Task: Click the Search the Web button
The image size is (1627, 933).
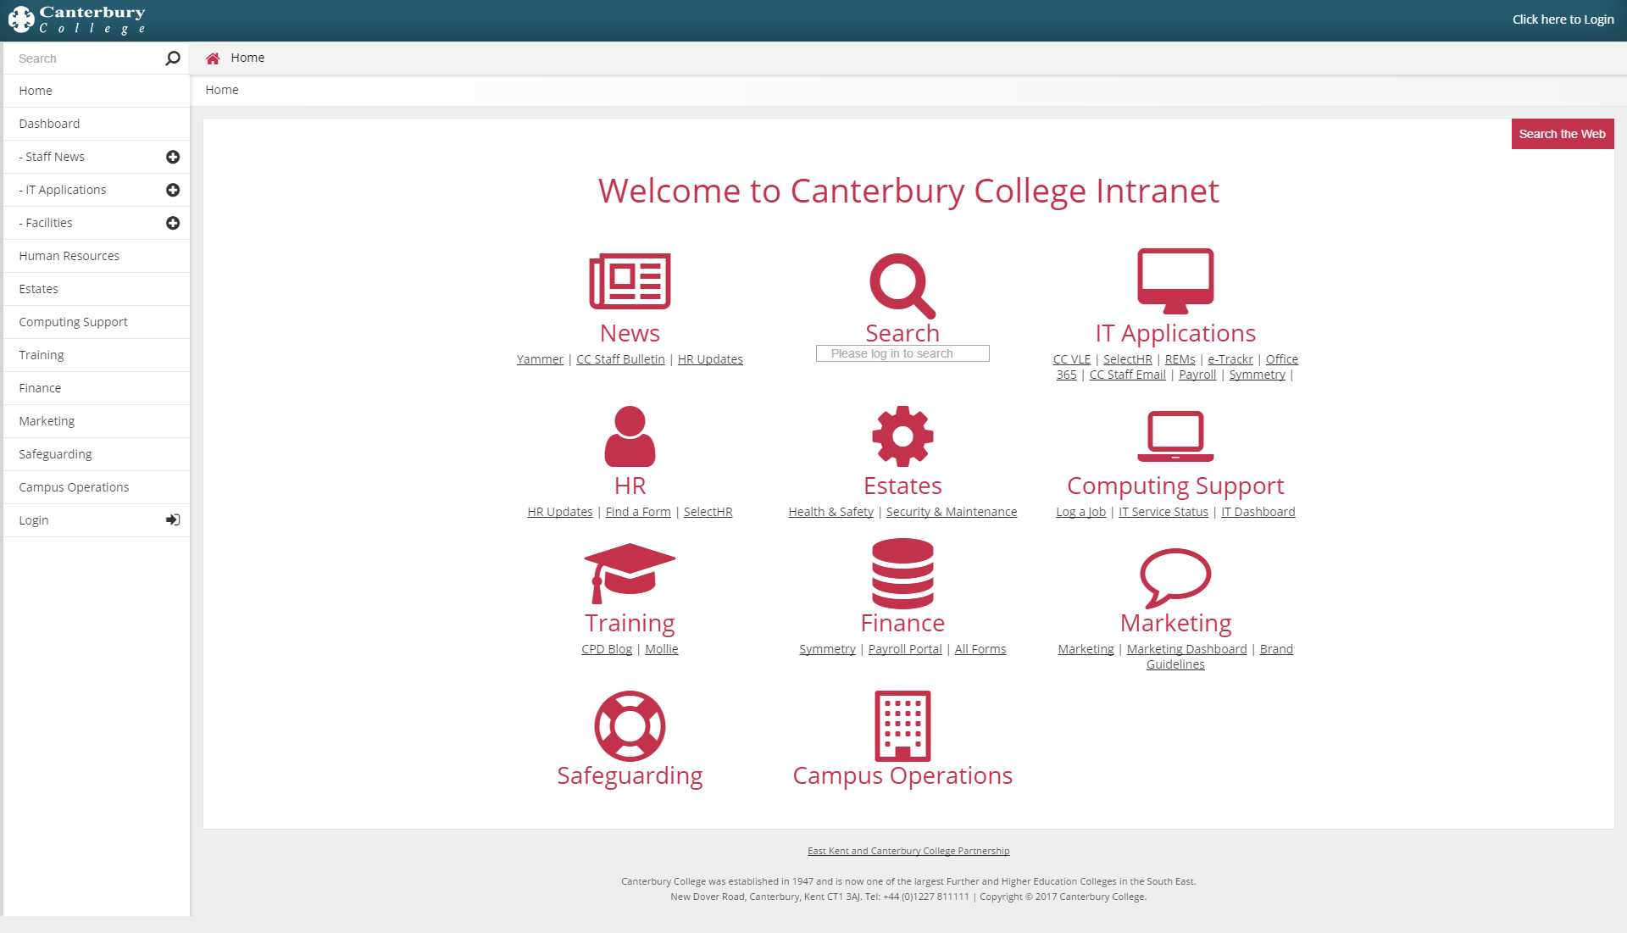Action: [1563, 134]
